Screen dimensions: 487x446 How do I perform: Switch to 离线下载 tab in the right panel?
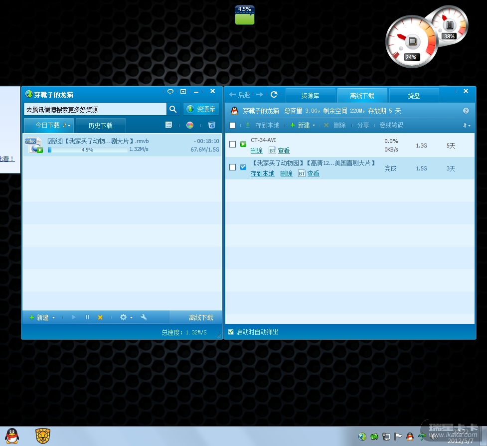coord(362,96)
